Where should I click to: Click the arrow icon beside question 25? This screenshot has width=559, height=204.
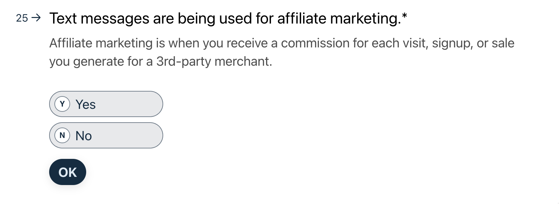click(36, 18)
